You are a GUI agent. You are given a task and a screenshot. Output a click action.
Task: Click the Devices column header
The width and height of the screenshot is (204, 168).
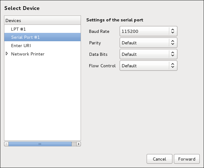42,20
